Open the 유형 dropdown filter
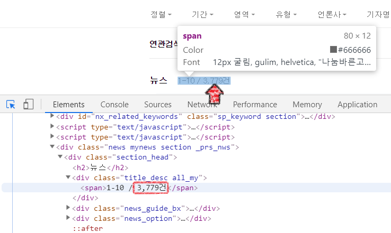 click(286, 14)
